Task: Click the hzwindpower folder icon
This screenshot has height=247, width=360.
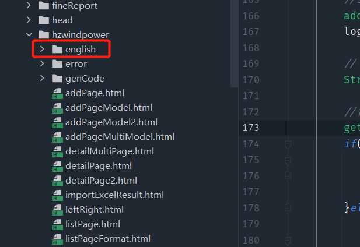Action: pos(44,35)
